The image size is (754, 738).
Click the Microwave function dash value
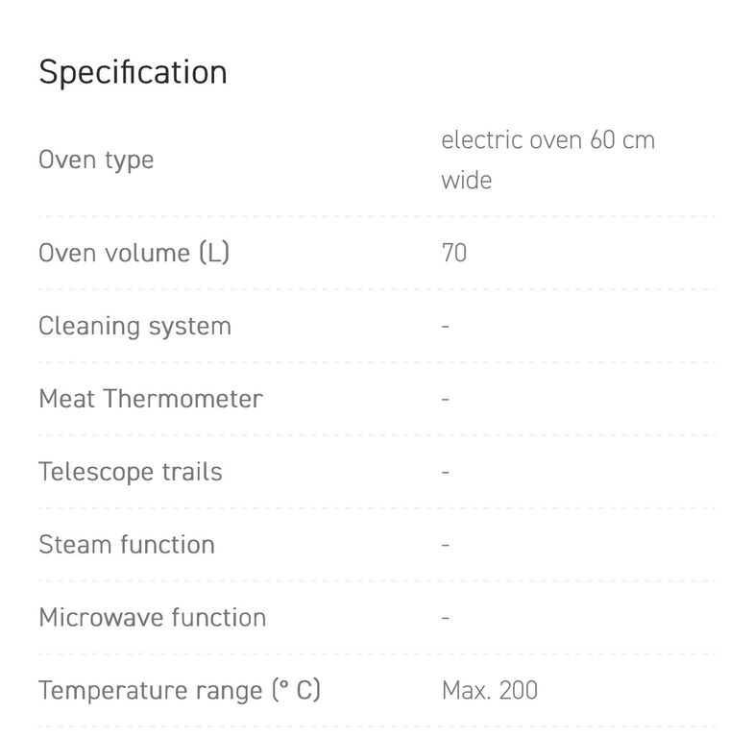pos(446,618)
